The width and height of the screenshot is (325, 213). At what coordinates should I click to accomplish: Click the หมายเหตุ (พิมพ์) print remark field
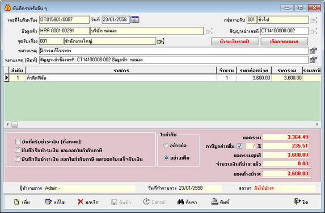click(174, 60)
